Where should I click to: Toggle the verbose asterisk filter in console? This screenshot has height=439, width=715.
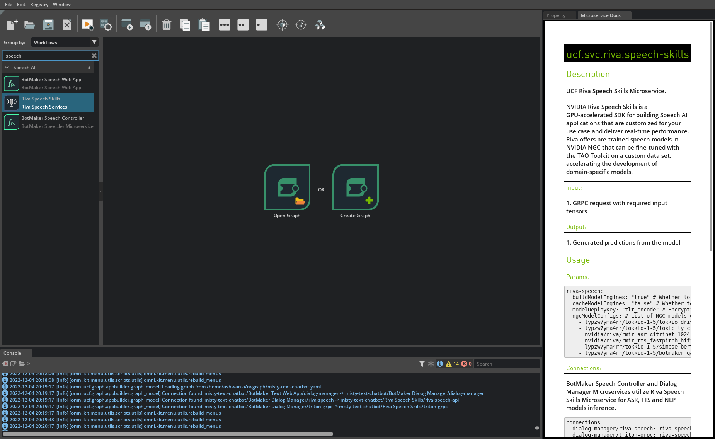click(x=431, y=364)
